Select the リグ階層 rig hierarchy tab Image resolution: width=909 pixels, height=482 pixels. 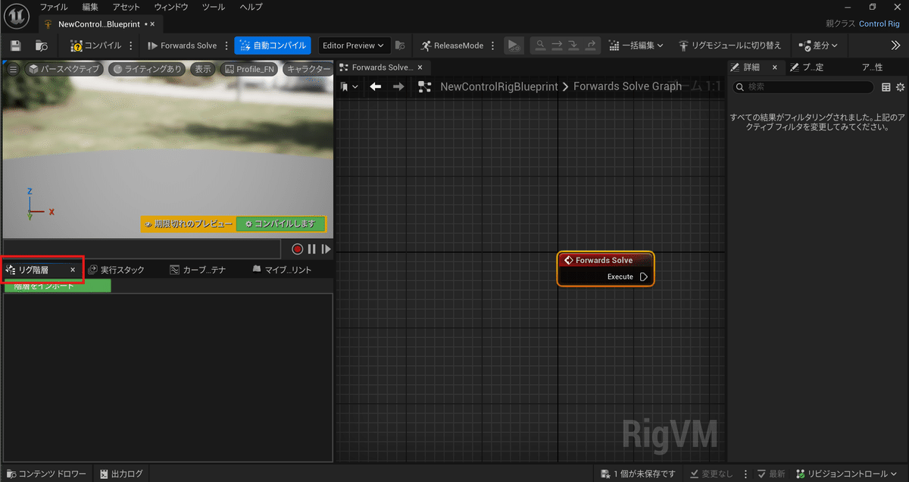point(35,270)
